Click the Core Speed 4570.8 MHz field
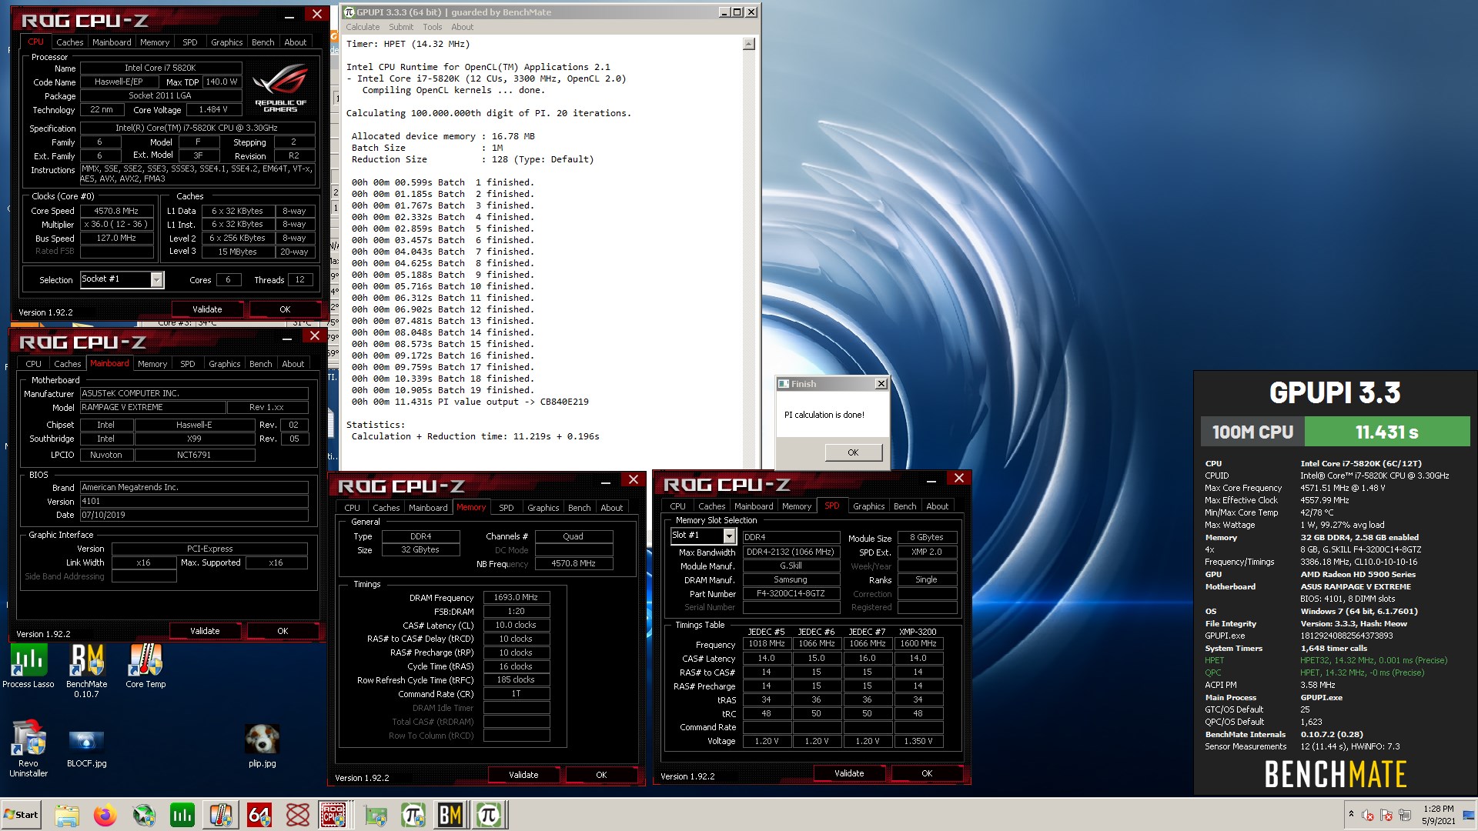The image size is (1478, 831). 116,211
